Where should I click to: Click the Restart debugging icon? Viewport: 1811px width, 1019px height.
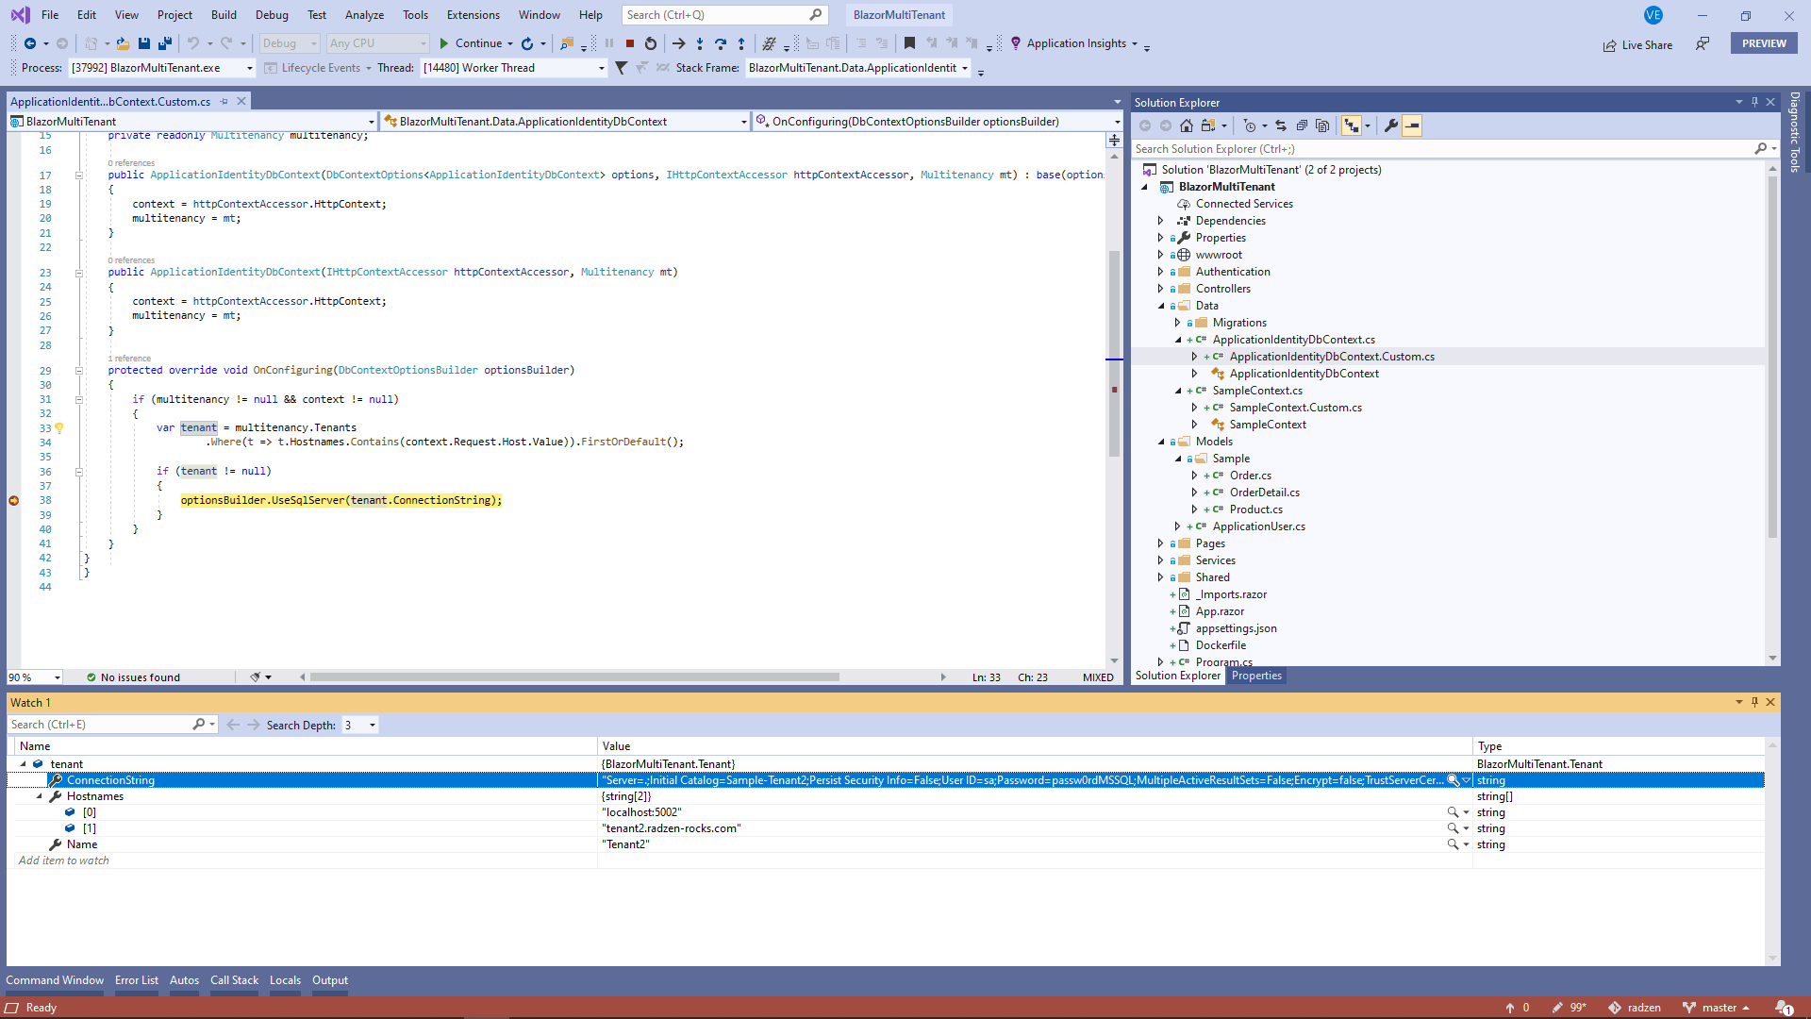(651, 43)
